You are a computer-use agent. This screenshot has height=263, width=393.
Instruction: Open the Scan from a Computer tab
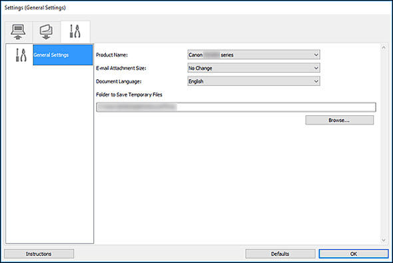(x=19, y=32)
